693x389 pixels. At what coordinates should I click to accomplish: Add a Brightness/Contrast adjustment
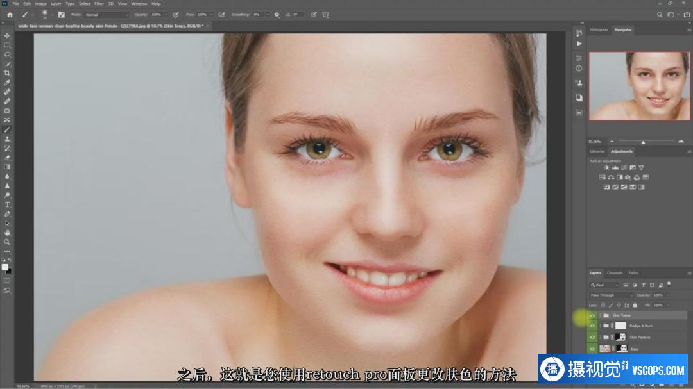pyautogui.click(x=606, y=168)
